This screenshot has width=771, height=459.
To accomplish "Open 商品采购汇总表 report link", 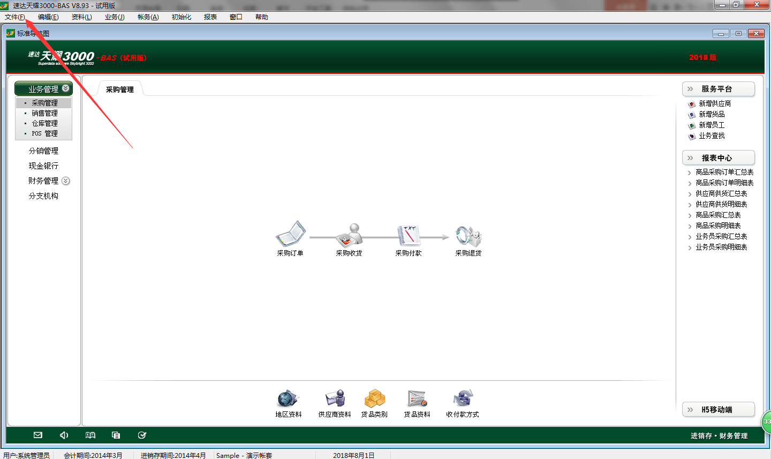I will coord(718,215).
